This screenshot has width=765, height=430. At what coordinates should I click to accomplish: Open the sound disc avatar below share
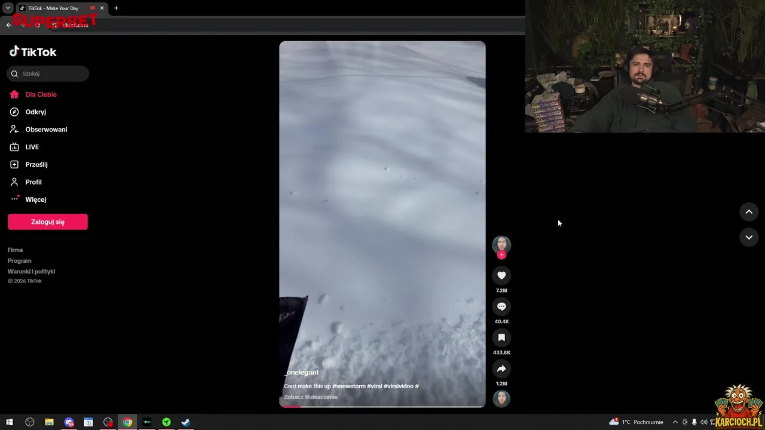point(501,398)
